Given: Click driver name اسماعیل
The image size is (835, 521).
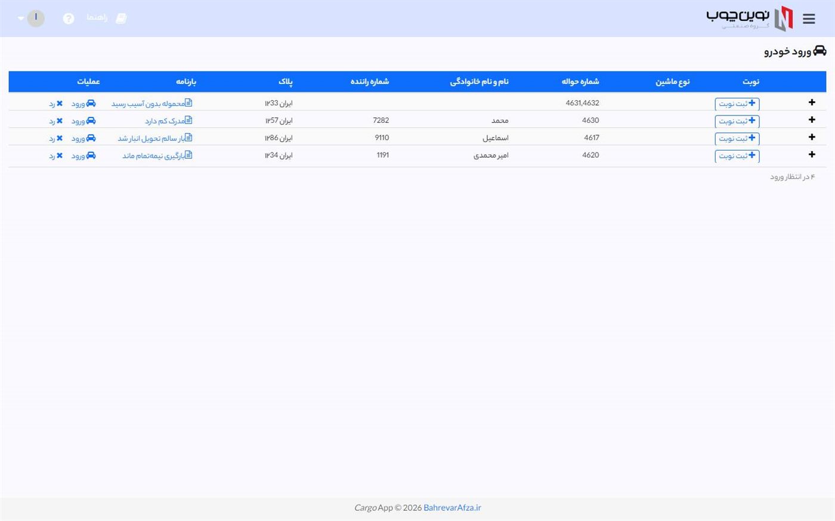Looking at the screenshot, I should point(496,138).
